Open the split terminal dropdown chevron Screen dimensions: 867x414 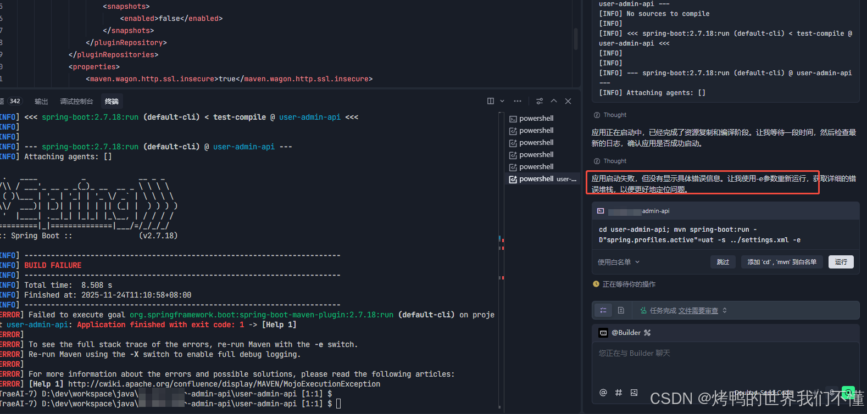[502, 101]
